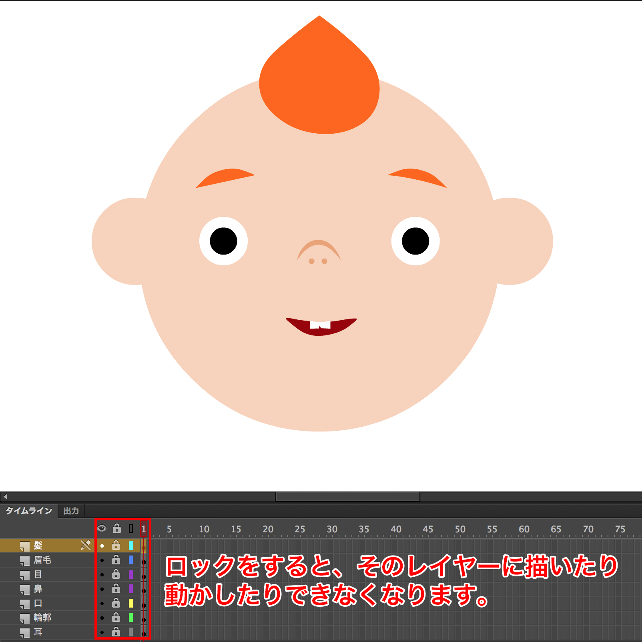Switch to the タイムライン tab

pos(29,511)
